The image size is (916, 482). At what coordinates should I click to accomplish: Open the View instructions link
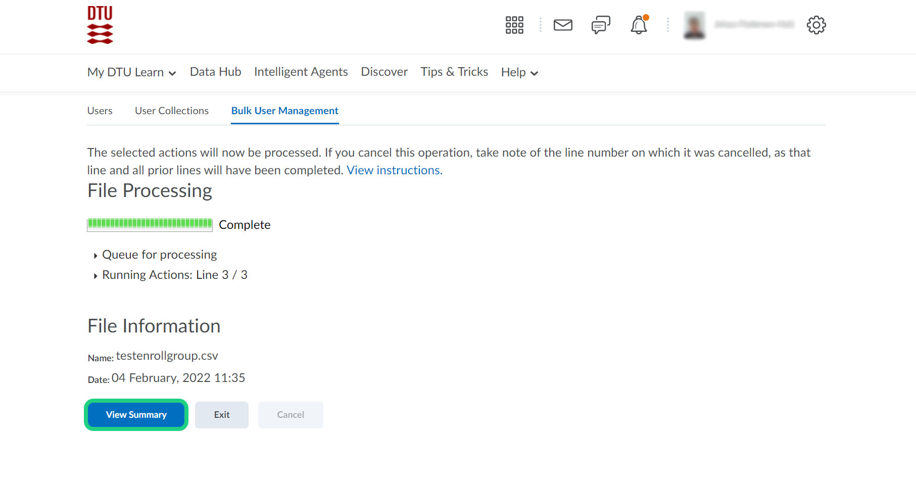394,170
